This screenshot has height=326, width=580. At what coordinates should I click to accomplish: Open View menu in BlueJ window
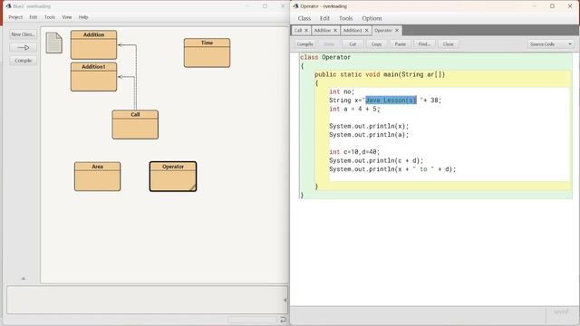(x=66, y=17)
